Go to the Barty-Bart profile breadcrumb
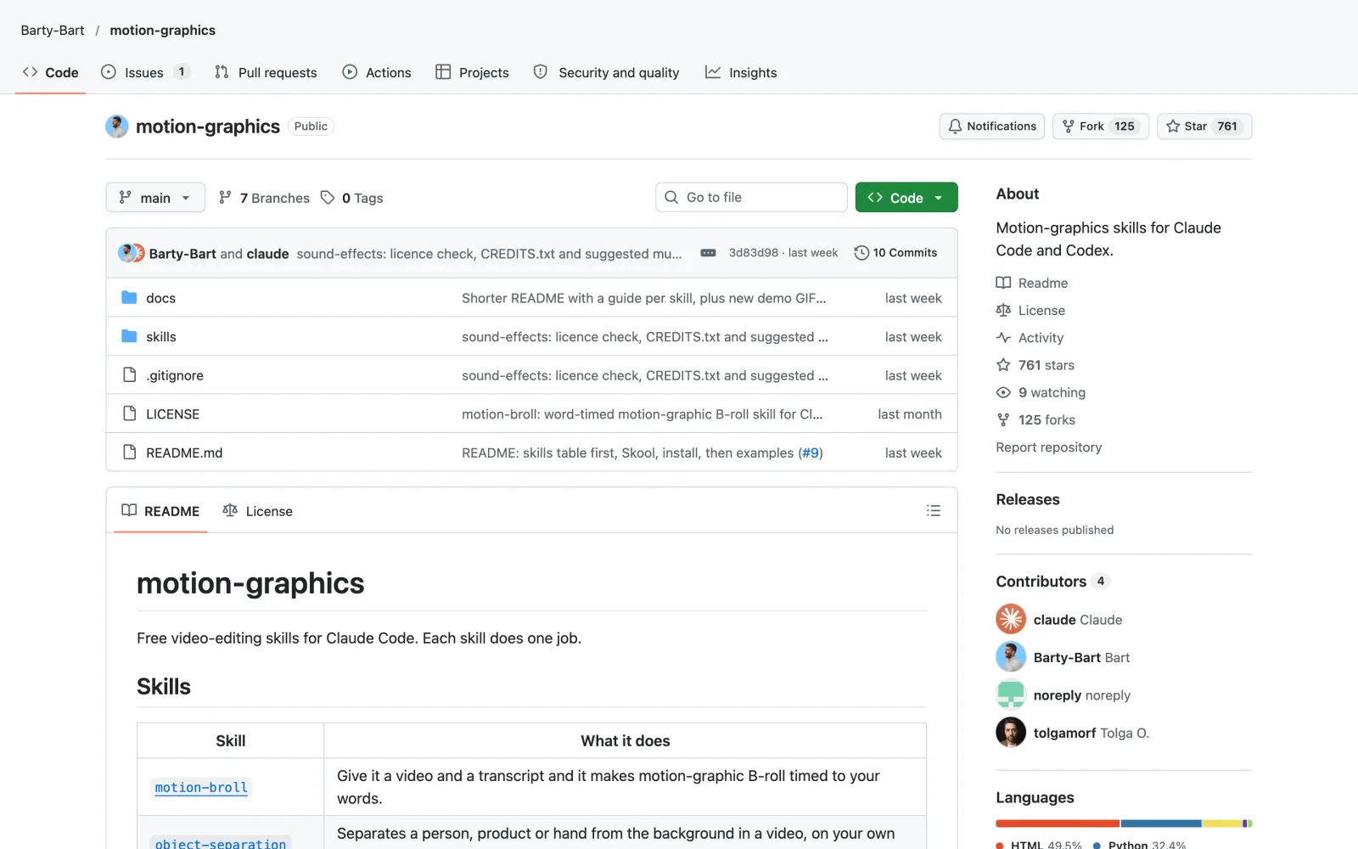 point(53,31)
